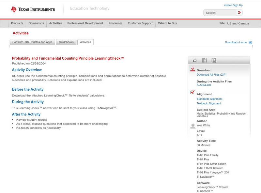
Task: Open the Downloads menu
Action: pyautogui.click(x=36, y=23)
